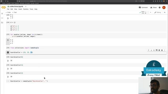Run the koordinatlar tuple cell
The image size is (168, 94).
(x=8, y=52)
